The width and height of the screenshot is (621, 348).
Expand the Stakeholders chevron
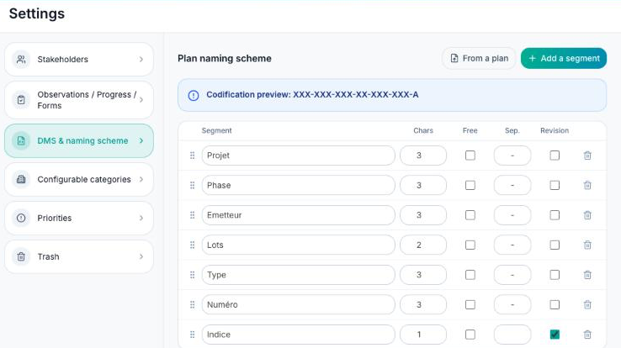(x=141, y=60)
